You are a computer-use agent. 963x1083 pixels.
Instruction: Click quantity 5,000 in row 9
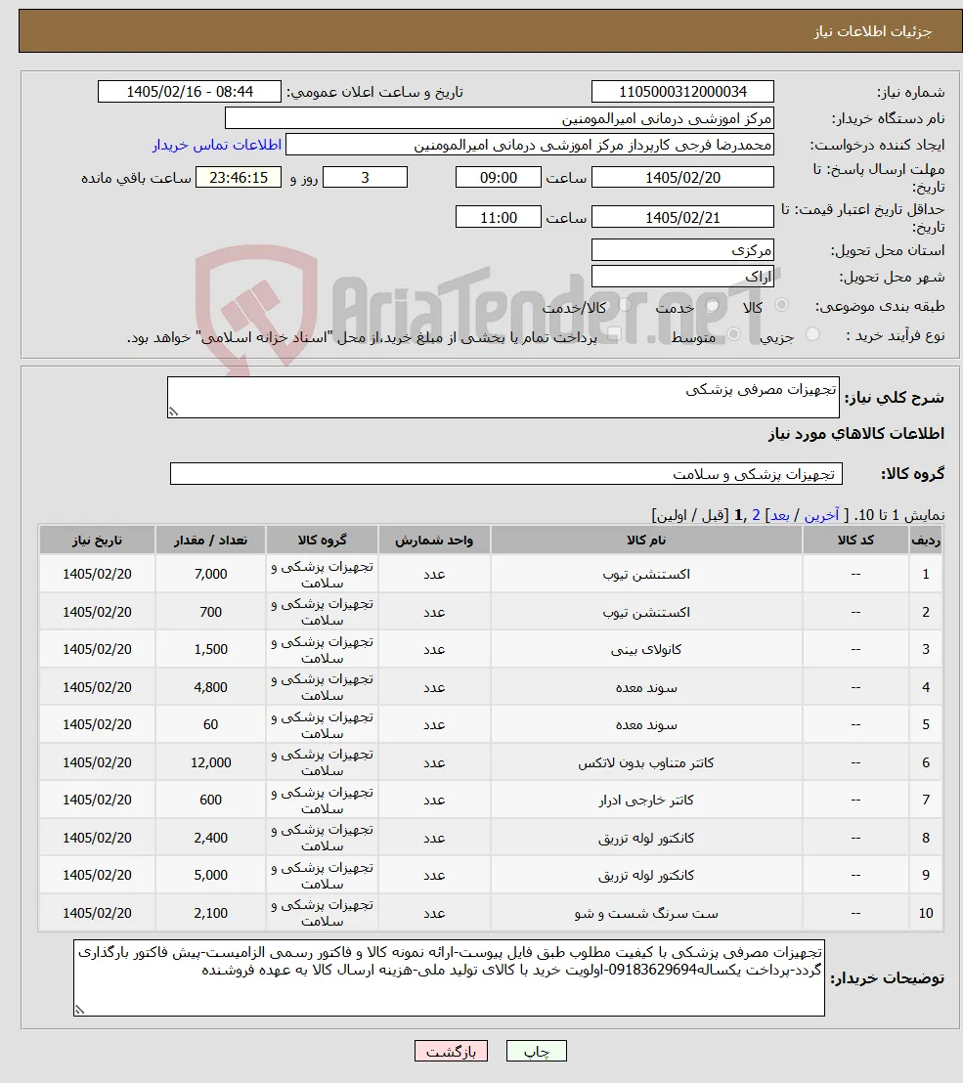(211, 875)
